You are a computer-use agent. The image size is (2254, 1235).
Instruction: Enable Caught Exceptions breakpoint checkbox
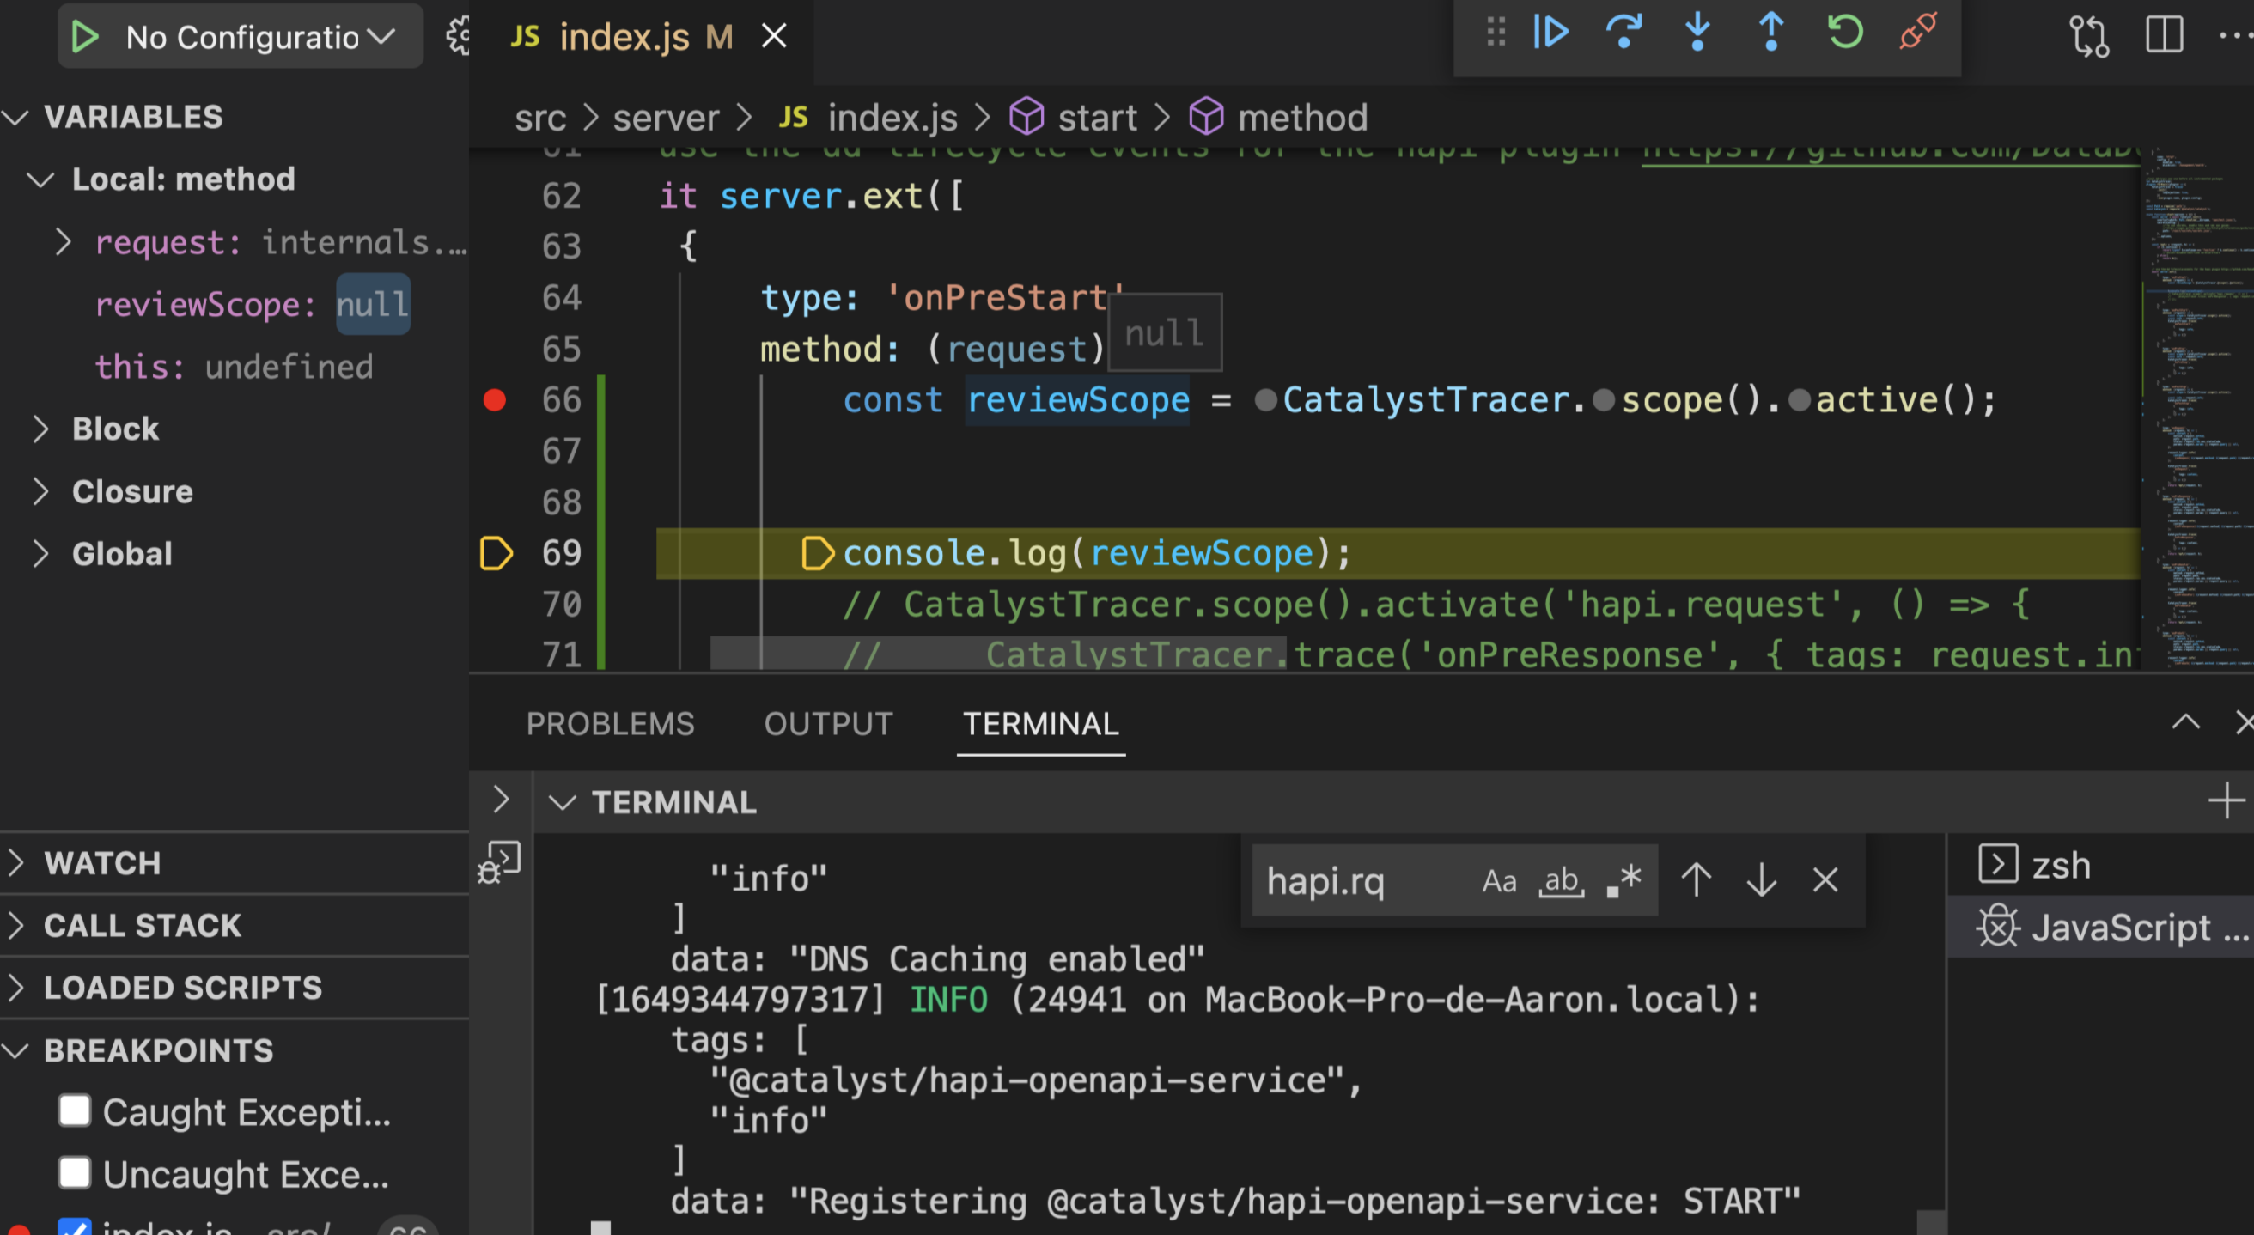pos(76,1110)
